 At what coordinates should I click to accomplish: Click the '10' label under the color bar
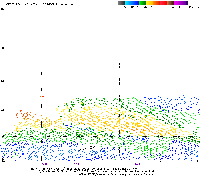tap(132, 7)
